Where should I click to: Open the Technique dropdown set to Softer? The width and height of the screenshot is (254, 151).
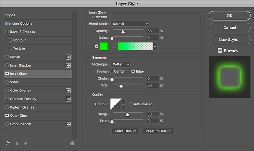[120, 64]
